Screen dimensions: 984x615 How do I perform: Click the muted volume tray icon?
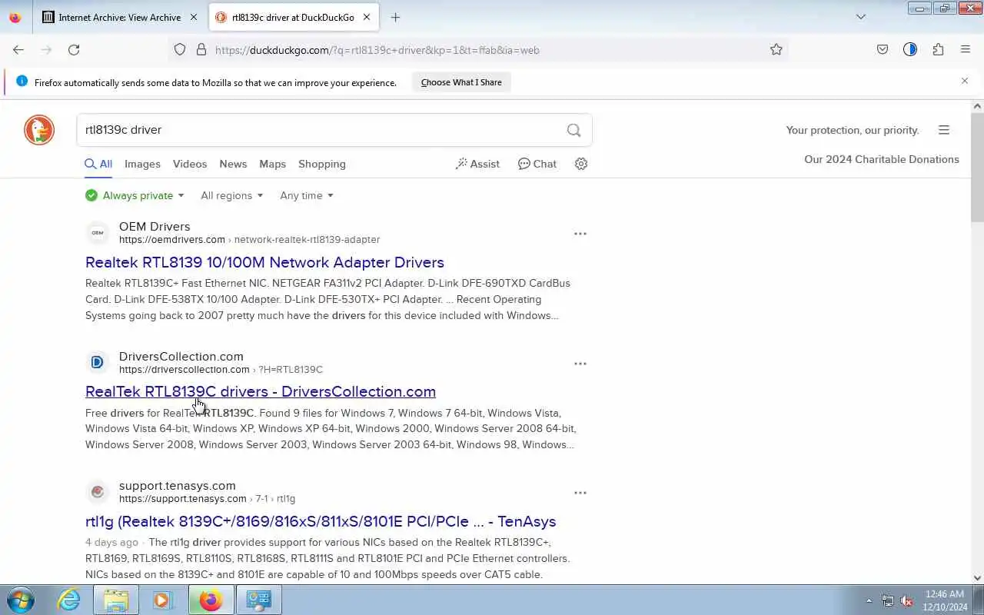(907, 600)
